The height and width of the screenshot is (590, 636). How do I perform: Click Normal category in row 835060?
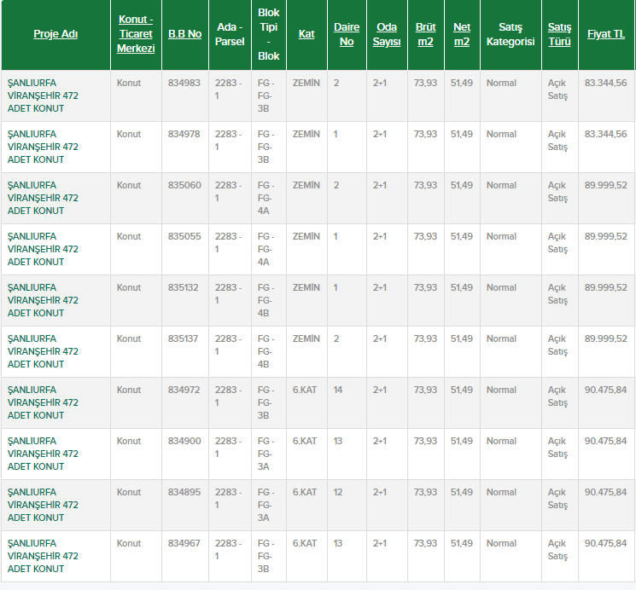pos(501,185)
